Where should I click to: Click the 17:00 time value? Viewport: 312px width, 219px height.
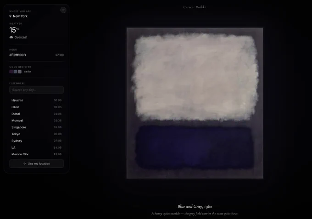[60, 55]
